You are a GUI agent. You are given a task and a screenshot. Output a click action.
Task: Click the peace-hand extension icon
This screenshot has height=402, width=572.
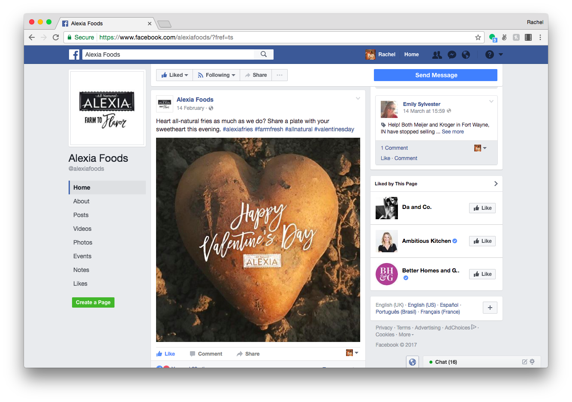click(504, 37)
